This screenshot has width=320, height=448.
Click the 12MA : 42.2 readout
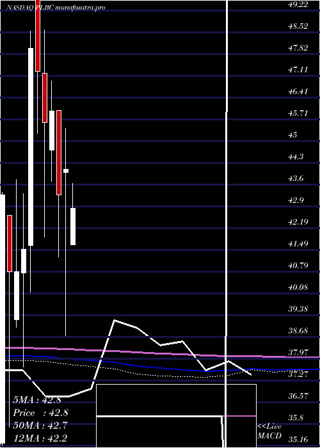pos(40,438)
